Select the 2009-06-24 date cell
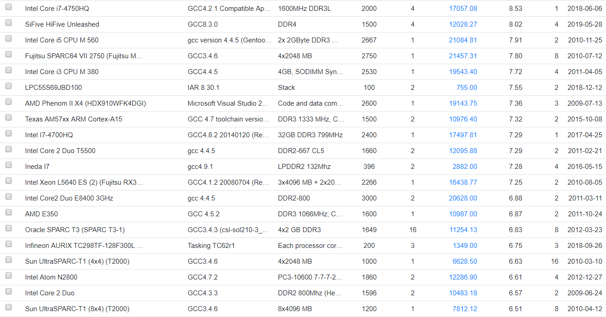 585,293
